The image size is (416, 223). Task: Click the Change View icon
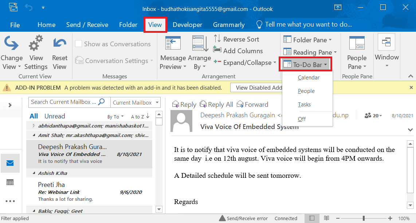coord(11,43)
